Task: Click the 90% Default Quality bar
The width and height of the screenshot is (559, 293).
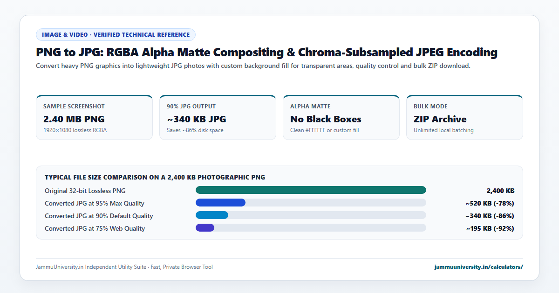Action: pyautogui.click(x=212, y=215)
